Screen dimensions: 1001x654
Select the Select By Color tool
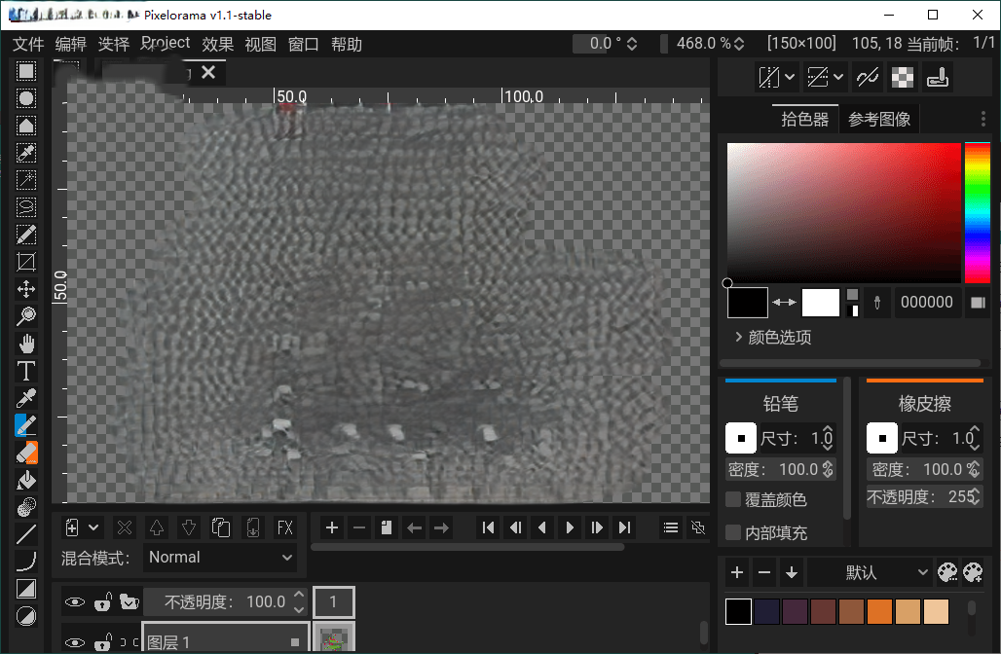pyautogui.click(x=26, y=153)
